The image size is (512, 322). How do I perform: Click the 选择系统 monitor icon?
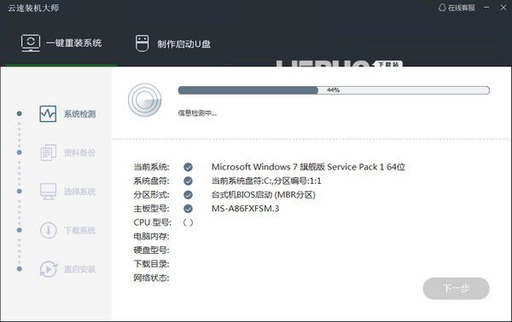point(48,192)
